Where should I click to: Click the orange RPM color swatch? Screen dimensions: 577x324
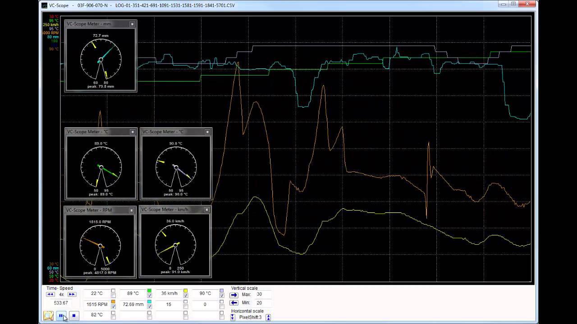[113, 301]
